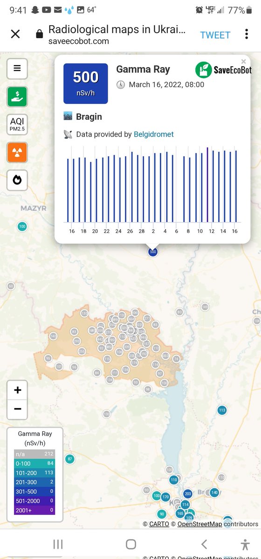Click the 203 station marker

188,494
